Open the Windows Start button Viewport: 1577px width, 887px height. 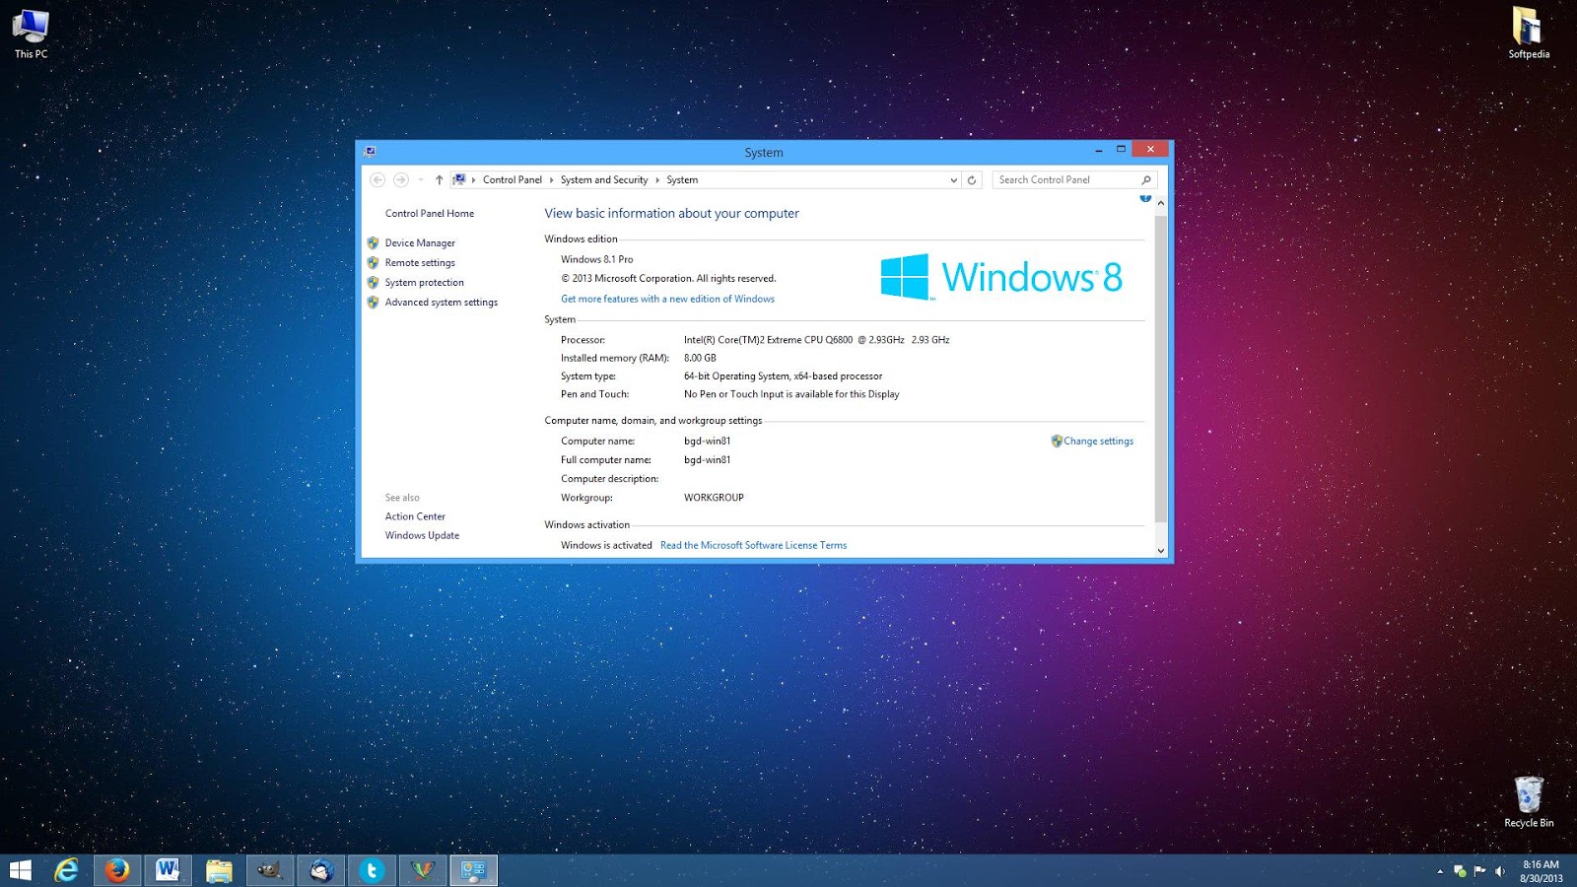pyautogui.click(x=20, y=870)
